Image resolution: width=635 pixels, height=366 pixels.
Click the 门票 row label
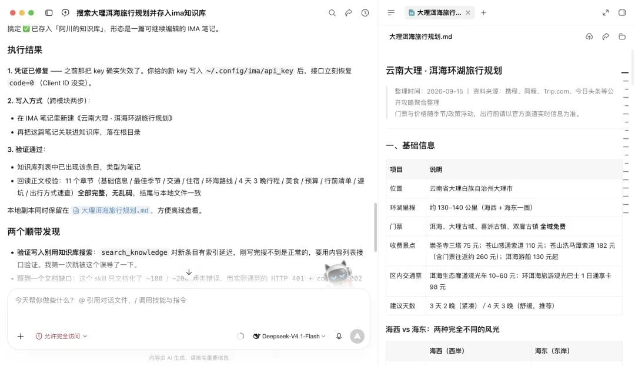[x=396, y=227]
